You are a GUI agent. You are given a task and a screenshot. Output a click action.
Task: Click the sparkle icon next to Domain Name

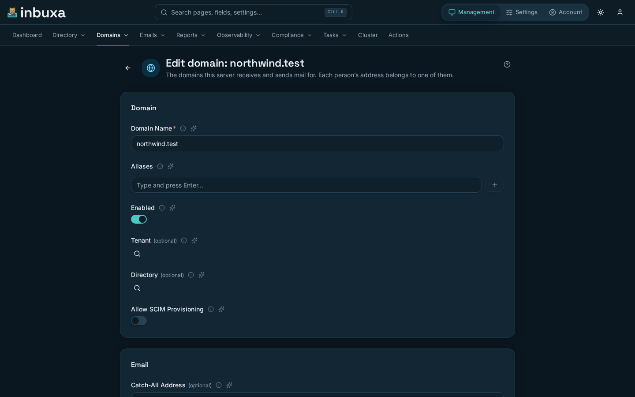tap(194, 128)
